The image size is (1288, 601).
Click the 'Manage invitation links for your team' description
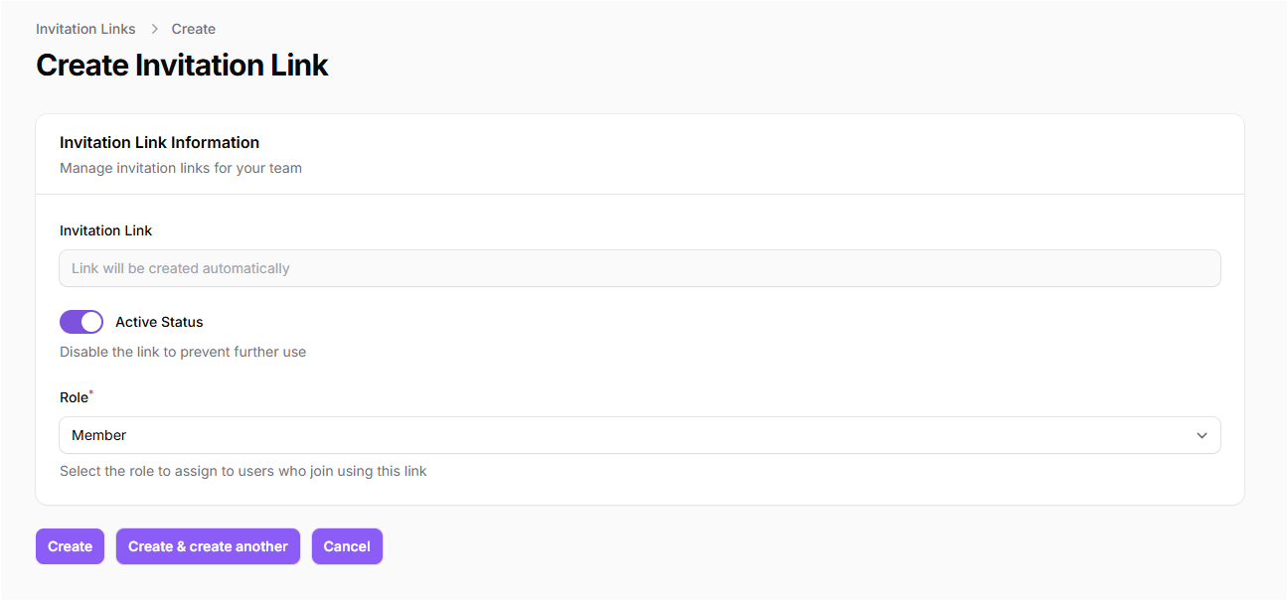click(x=180, y=168)
